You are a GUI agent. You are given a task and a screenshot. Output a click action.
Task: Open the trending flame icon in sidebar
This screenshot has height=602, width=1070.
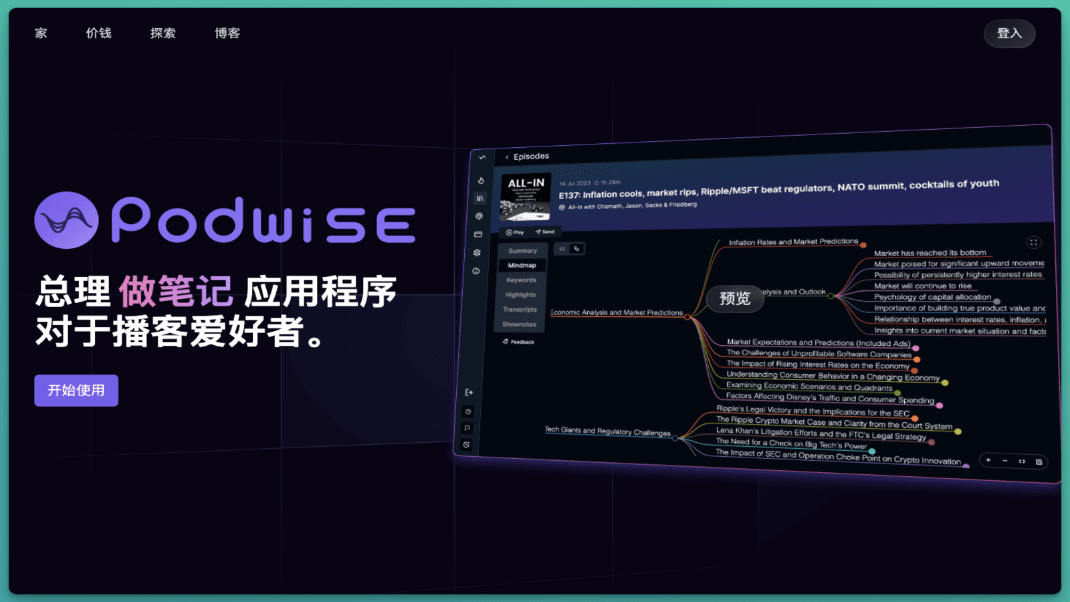point(481,181)
